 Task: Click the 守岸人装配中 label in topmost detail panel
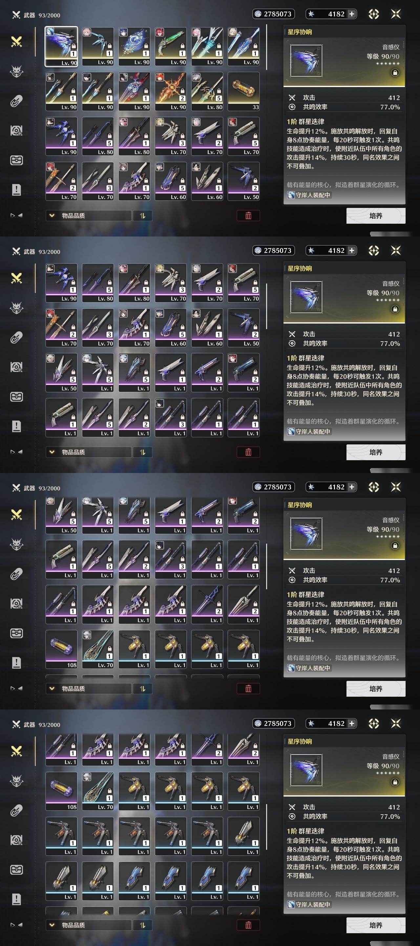[x=309, y=195]
